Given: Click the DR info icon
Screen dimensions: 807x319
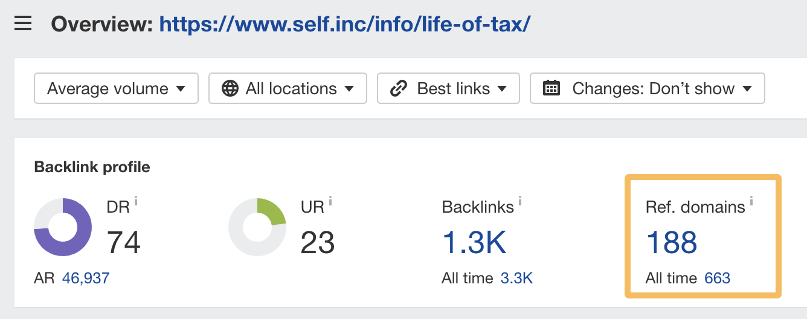Looking at the screenshot, I should (x=136, y=201).
